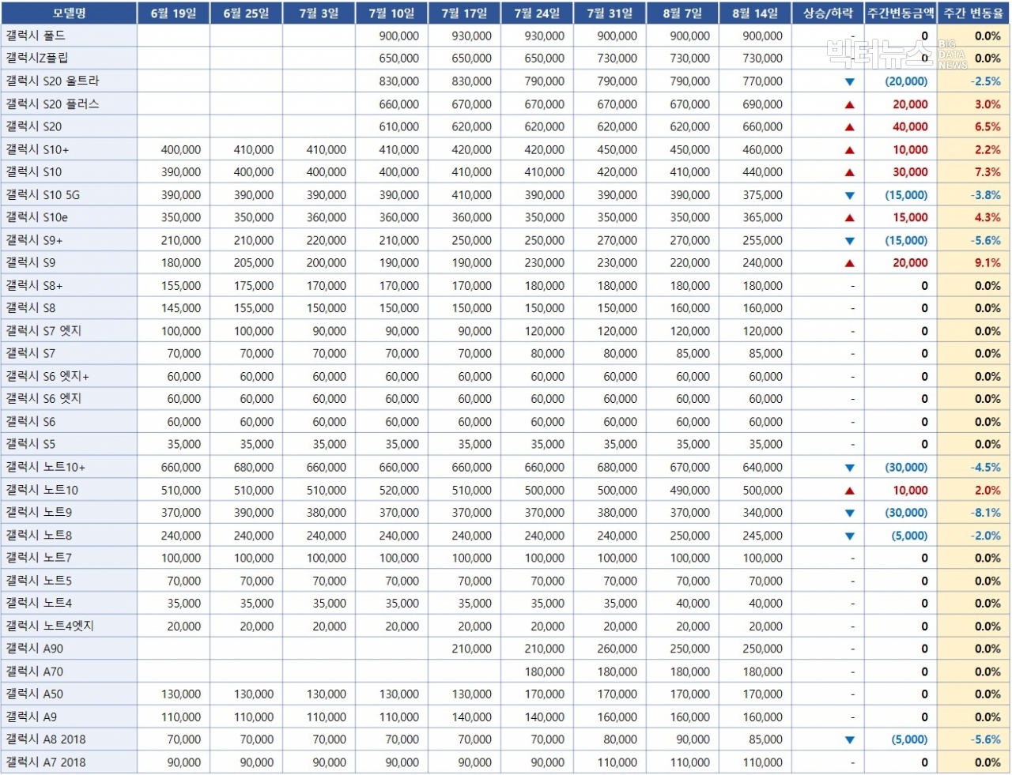Click the 205,000 price for 갤럭시 S9 6월 25일
This screenshot has width=1012, height=775.
click(253, 263)
